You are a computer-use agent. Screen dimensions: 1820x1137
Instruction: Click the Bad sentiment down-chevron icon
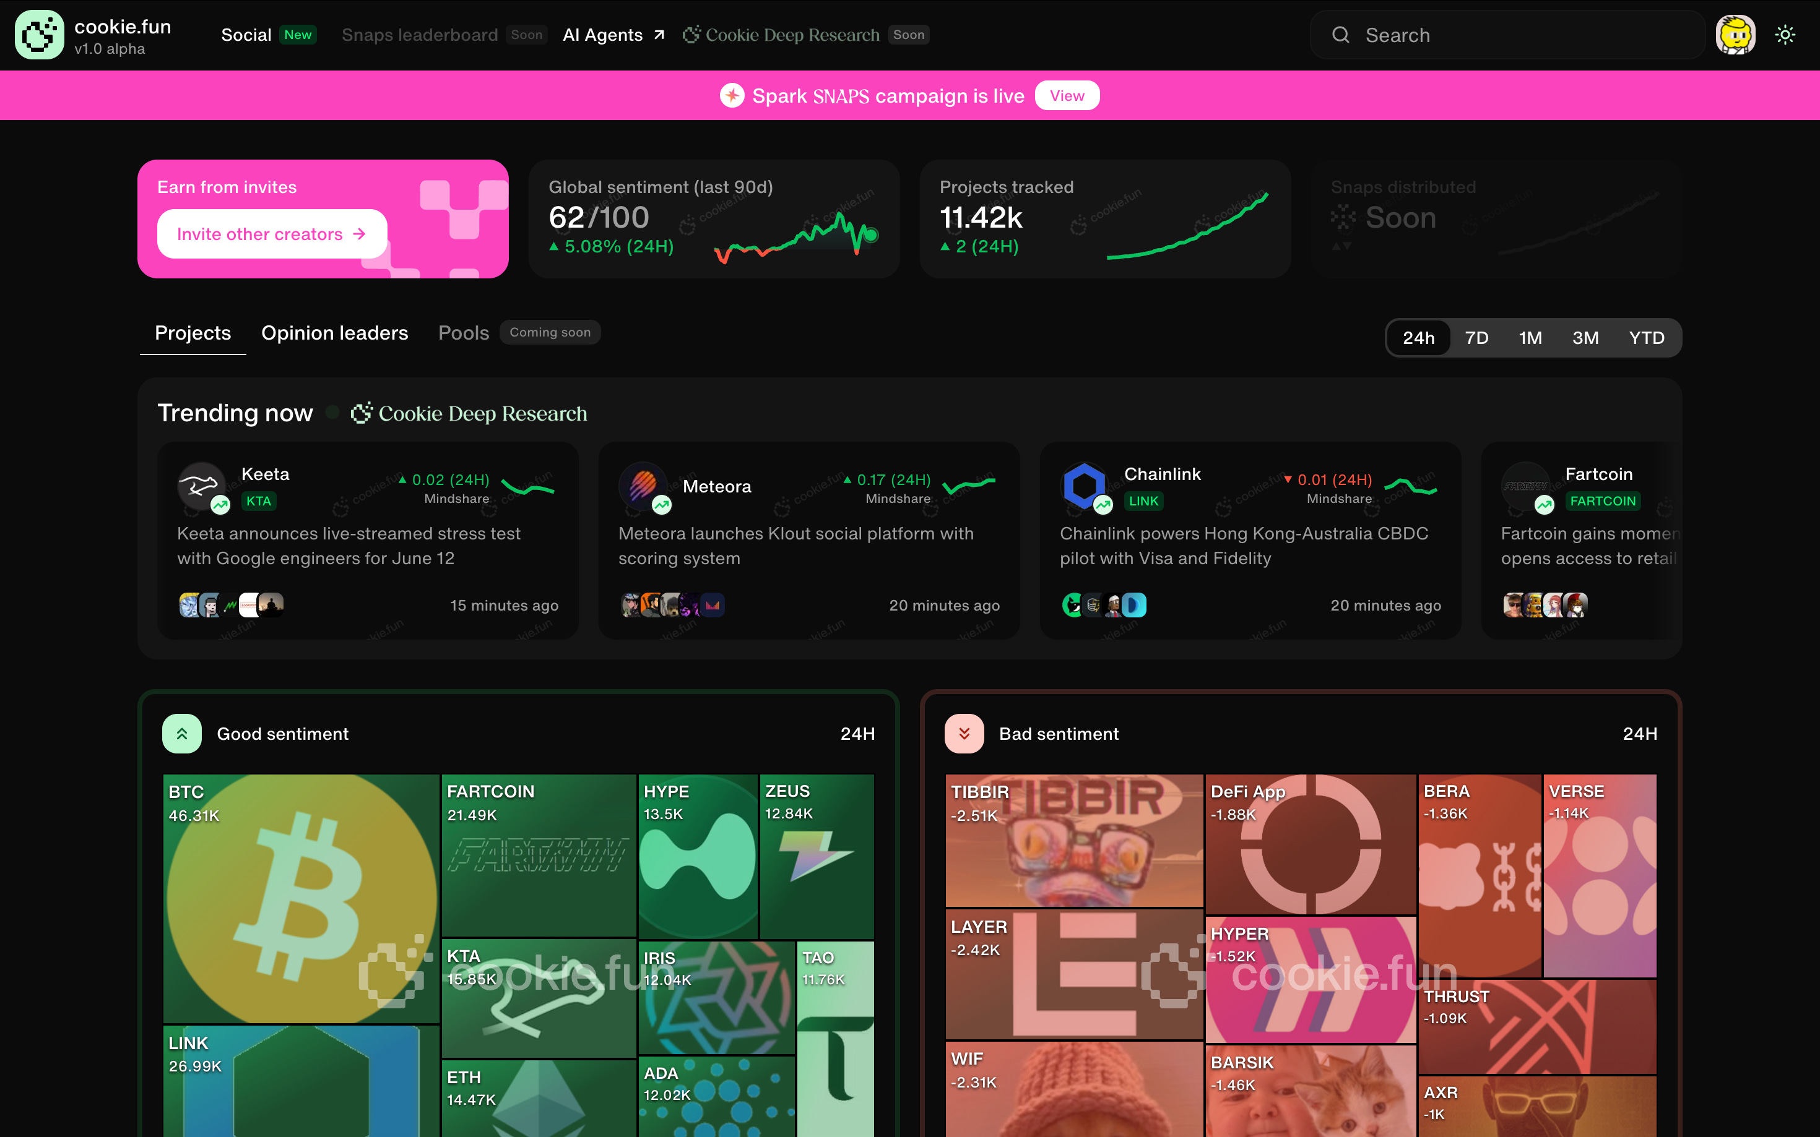(964, 734)
